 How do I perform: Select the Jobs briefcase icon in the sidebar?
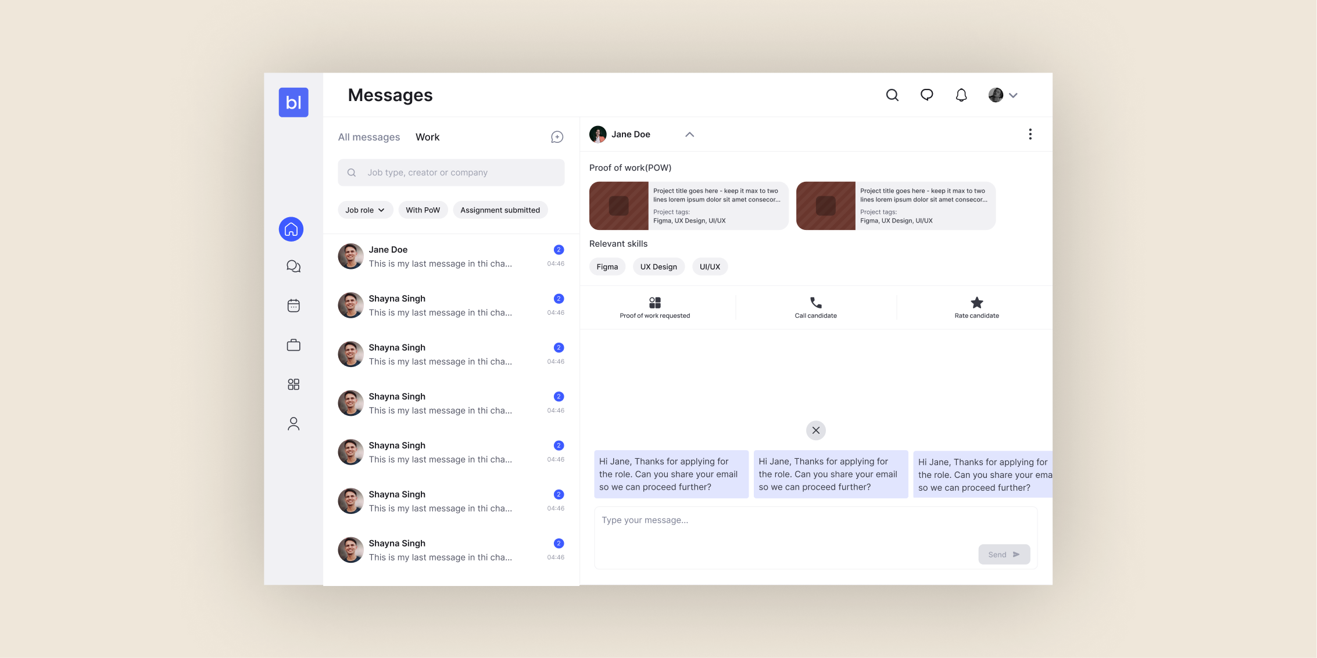(293, 344)
